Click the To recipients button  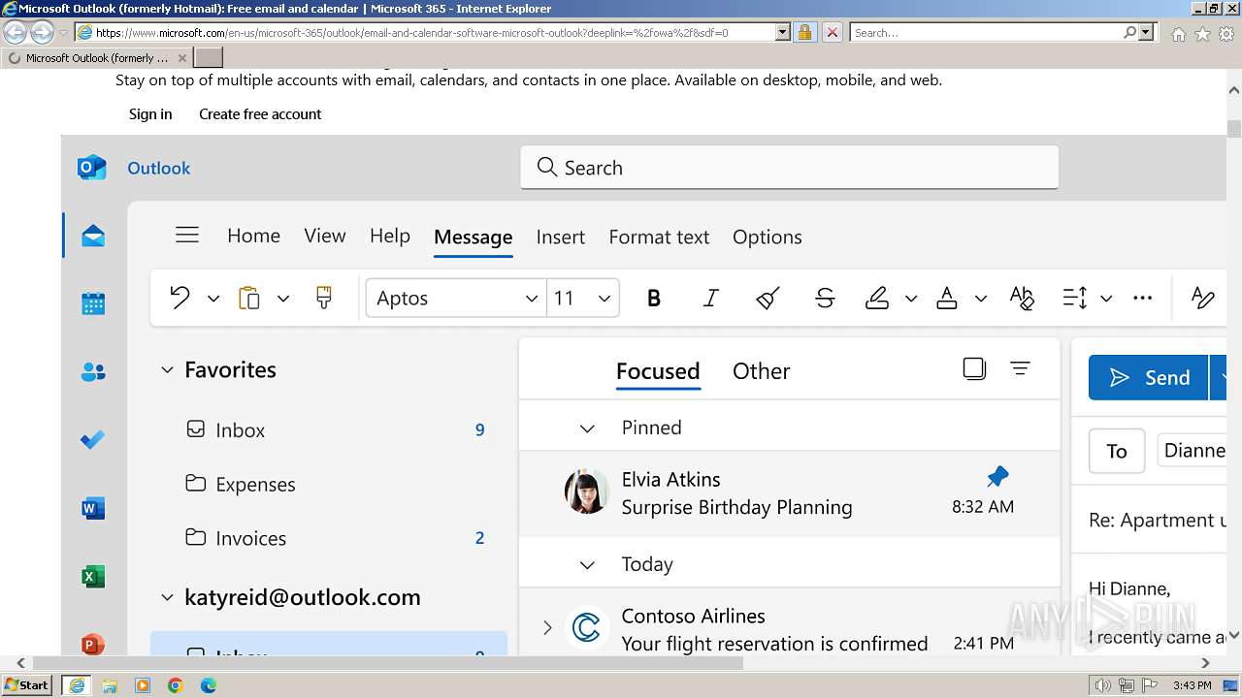click(x=1117, y=451)
